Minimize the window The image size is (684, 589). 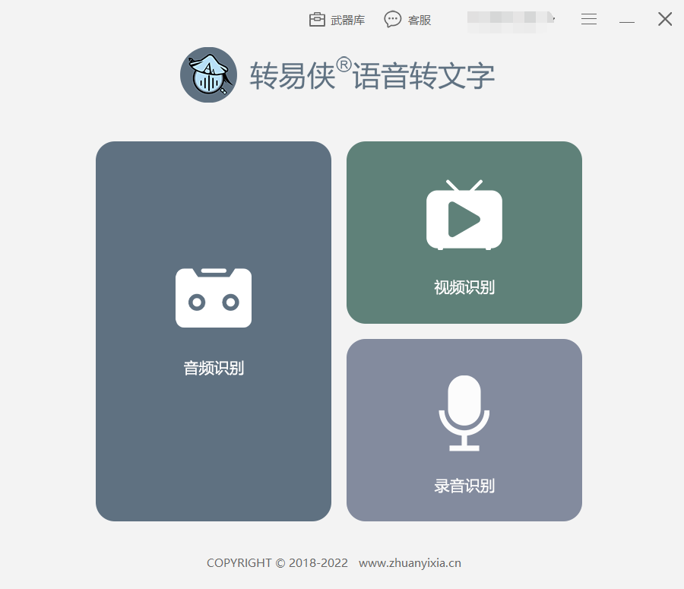(x=627, y=21)
